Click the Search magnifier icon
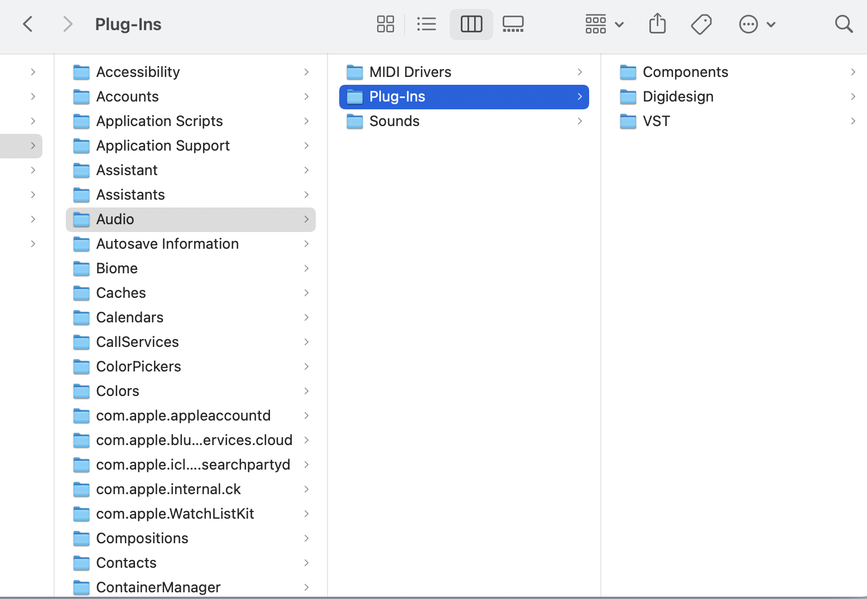Viewport: 867px width, 599px height. pos(844,24)
